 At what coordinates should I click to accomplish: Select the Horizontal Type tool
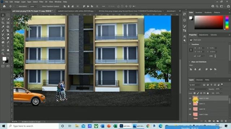click(3, 46)
